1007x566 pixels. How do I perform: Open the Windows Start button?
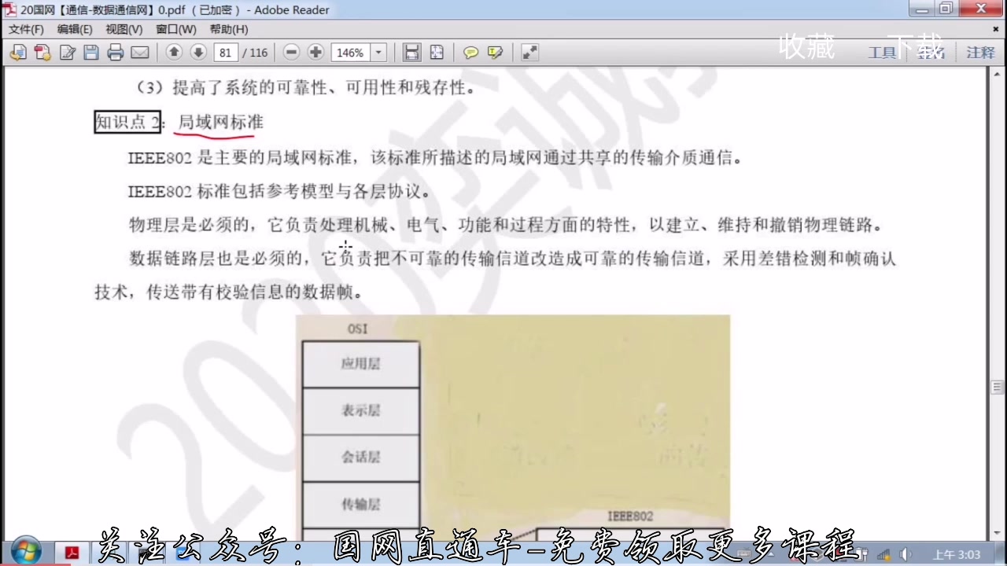click(26, 552)
